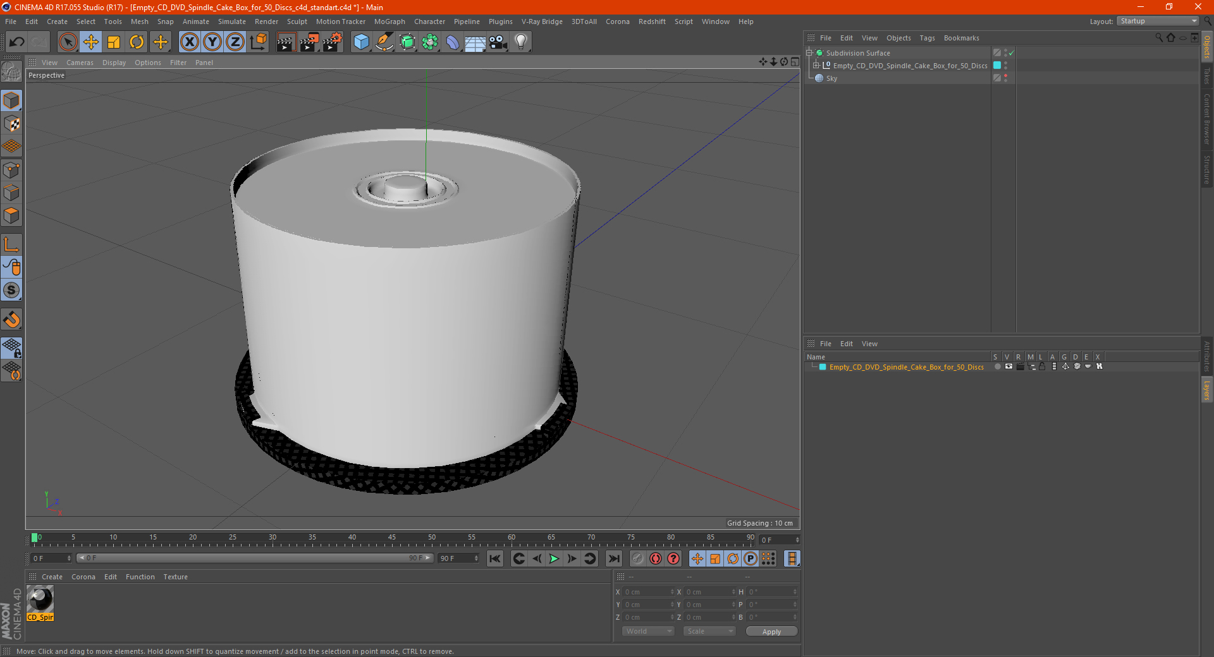Click CD_Spir material thumbnail
The width and height of the screenshot is (1214, 657).
(x=40, y=600)
